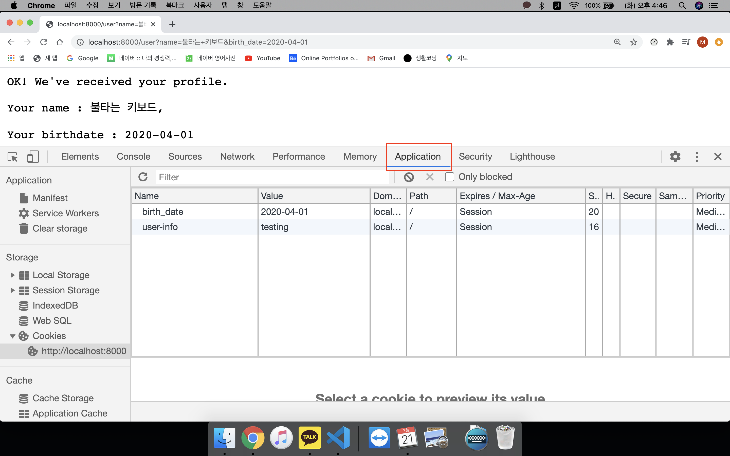
Task: Open DevTools settings gear
Action: click(675, 157)
